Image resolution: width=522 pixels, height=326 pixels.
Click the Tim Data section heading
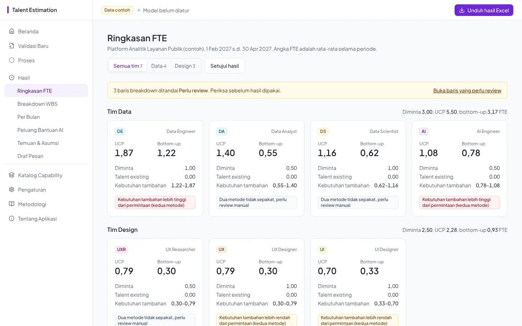point(119,112)
